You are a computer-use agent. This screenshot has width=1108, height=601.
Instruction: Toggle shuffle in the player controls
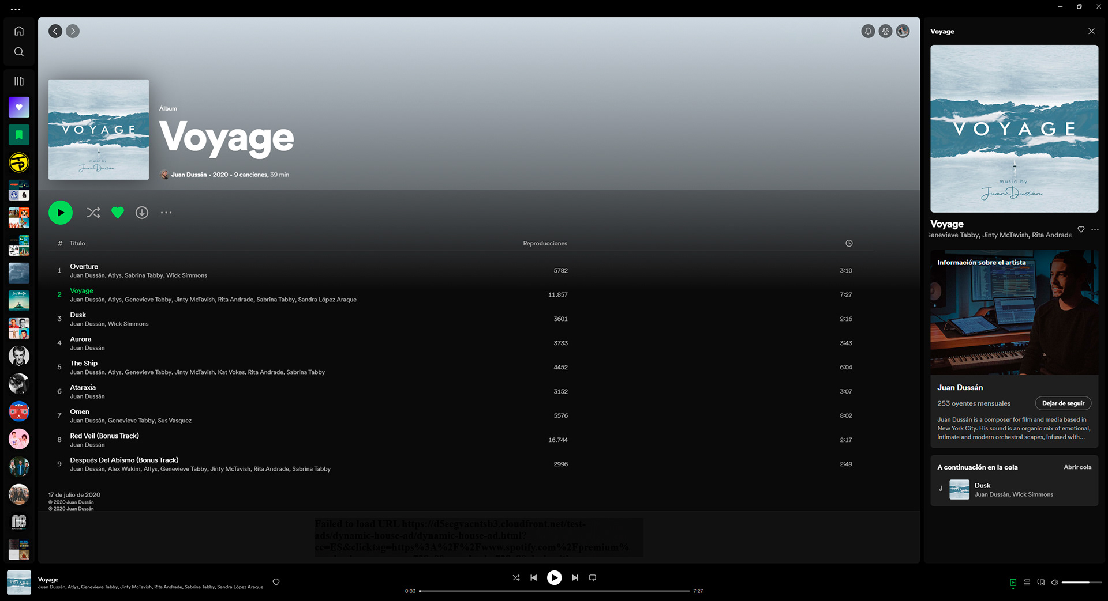click(516, 577)
